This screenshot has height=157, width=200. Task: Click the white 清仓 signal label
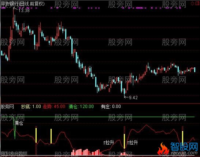pos(19,123)
